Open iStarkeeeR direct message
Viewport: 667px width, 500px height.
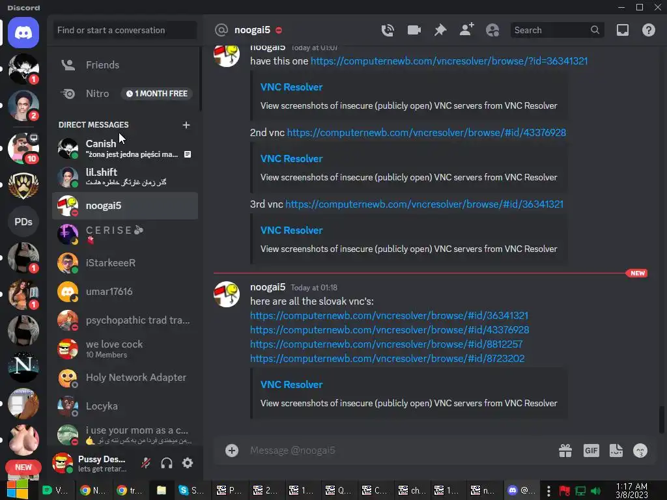[x=125, y=263]
